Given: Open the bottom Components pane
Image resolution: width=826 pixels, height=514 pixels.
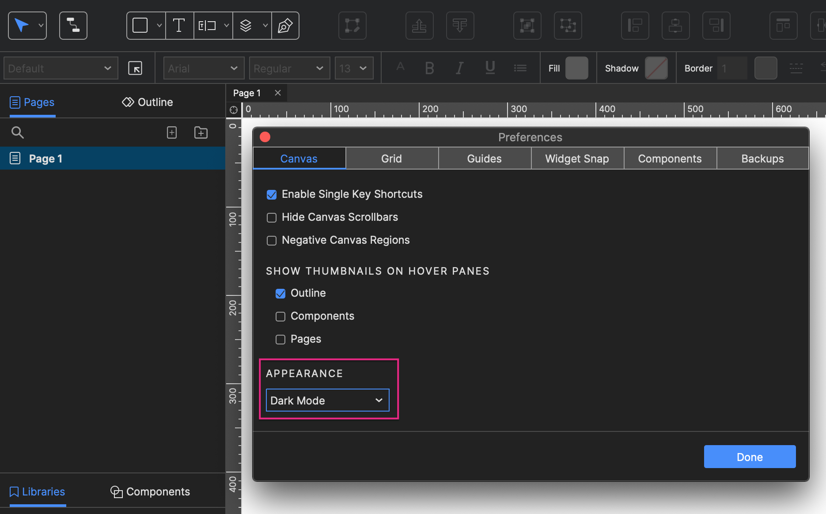Looking at the screenshot, I should point(150,491).
